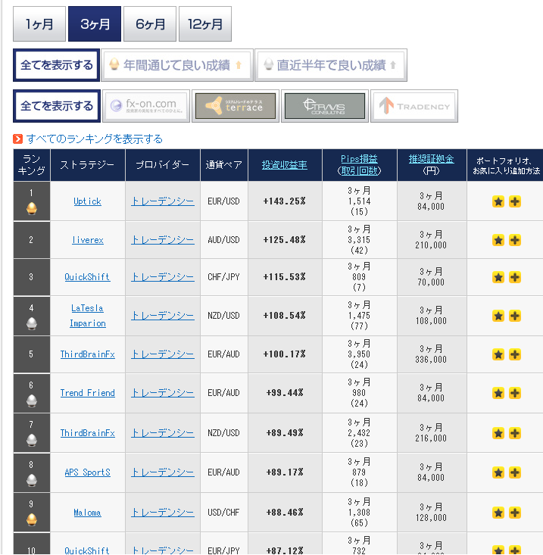
Task: Switch to the 12ヶ月 period tab
Action: (204, 24)
